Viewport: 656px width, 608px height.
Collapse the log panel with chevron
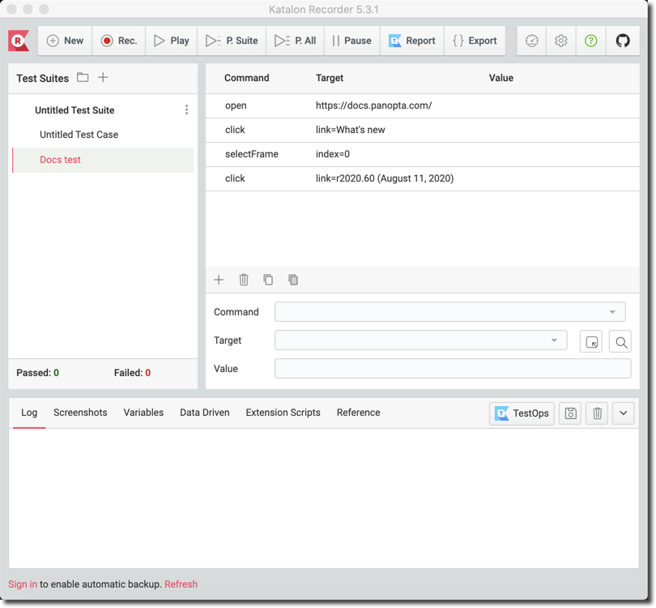tap(624, 413)
